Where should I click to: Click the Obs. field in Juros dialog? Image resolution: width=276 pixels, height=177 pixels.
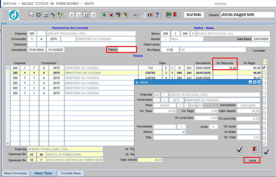coord(185,137)
